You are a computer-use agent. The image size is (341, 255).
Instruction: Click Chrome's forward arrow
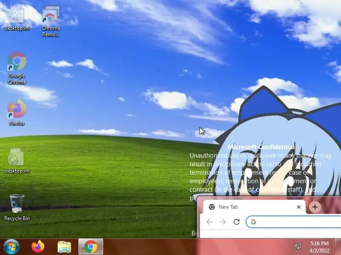223,222
